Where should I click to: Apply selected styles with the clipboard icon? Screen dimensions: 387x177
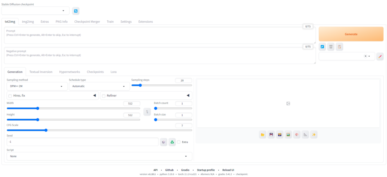click(339, 47)
